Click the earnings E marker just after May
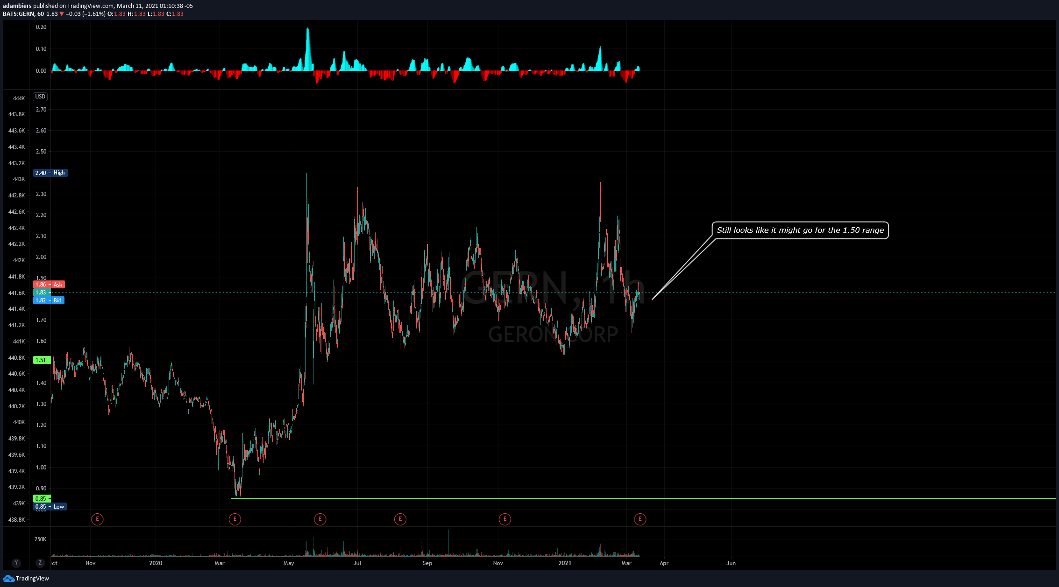Image resolution: width=1059 pixels, height=587 pixels. [x=320, y=519]
